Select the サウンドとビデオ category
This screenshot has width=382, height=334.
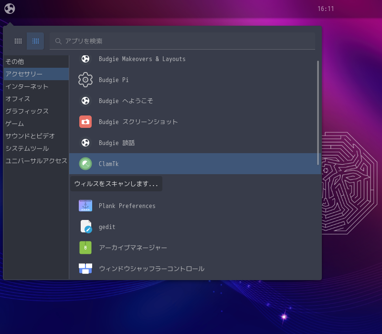coord(36,136)
